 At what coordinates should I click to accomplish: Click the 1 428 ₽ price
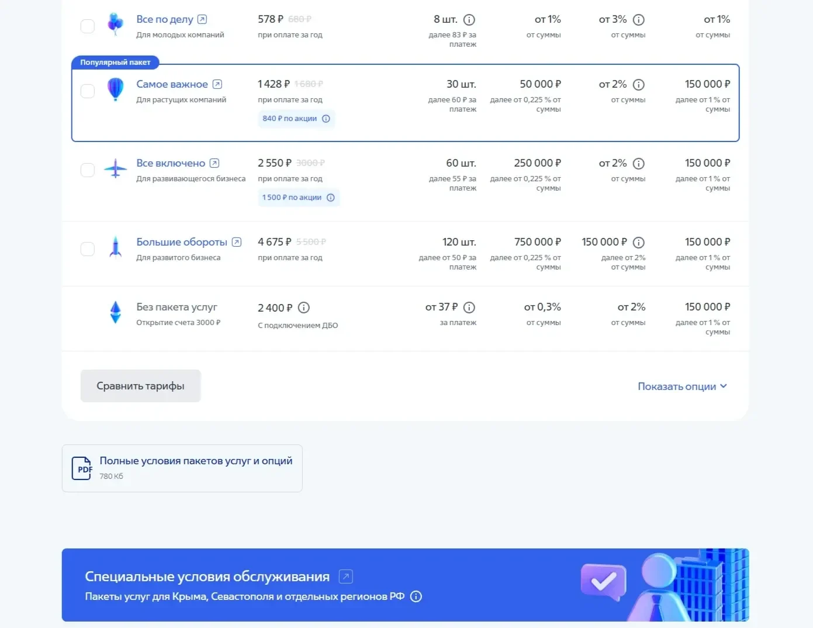[274, 84]
